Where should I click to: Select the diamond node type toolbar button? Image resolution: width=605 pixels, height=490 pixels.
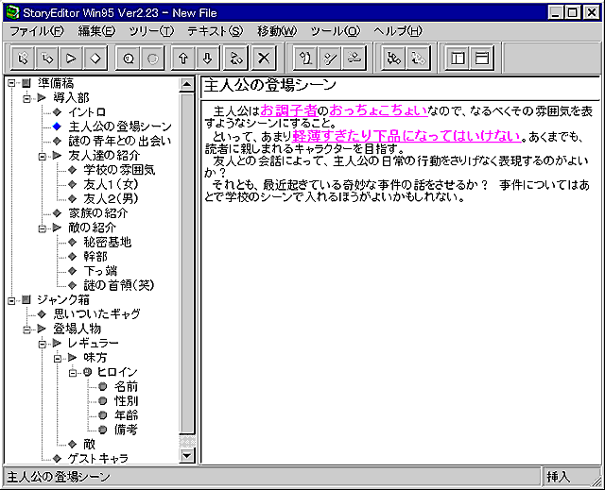(95, 59)
